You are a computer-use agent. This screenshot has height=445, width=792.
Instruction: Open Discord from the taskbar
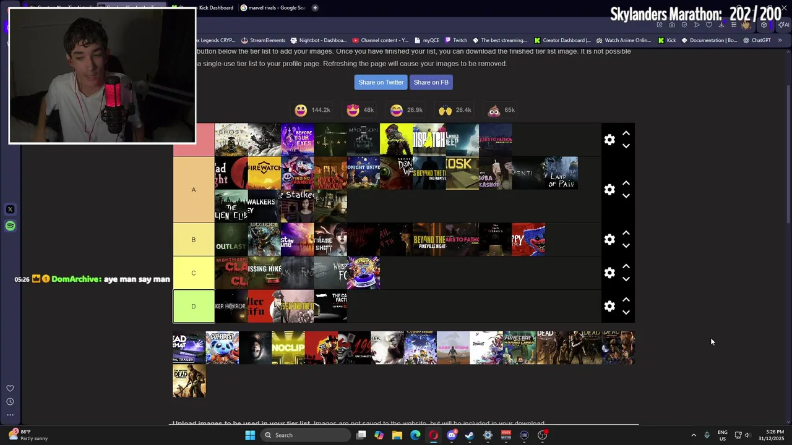pos(452,435)
